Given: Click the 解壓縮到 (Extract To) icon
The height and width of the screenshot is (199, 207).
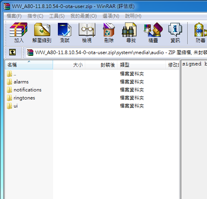Looking at the screenshot, I should click(x=42, y=32).
